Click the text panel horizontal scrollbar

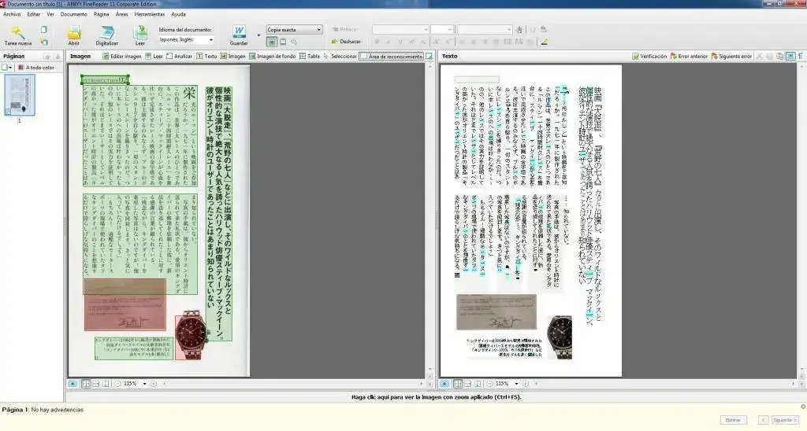click(x=664, y=384)
